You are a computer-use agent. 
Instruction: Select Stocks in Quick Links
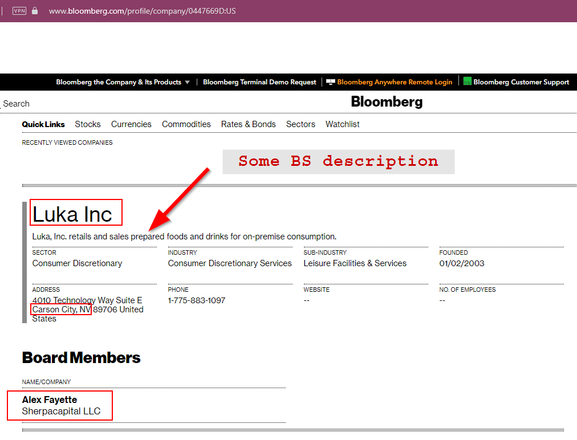pos(88,124)
